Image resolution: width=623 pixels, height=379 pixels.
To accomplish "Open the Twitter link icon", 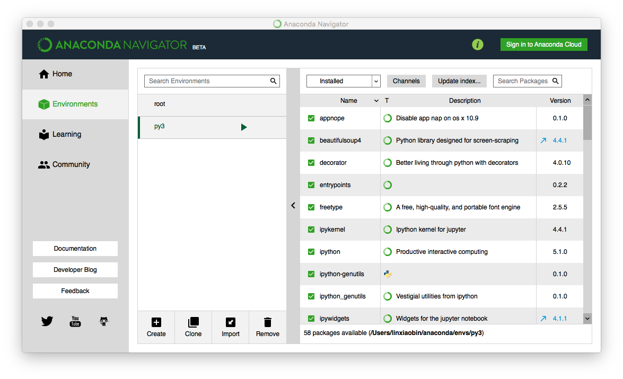I will point(47,321).
